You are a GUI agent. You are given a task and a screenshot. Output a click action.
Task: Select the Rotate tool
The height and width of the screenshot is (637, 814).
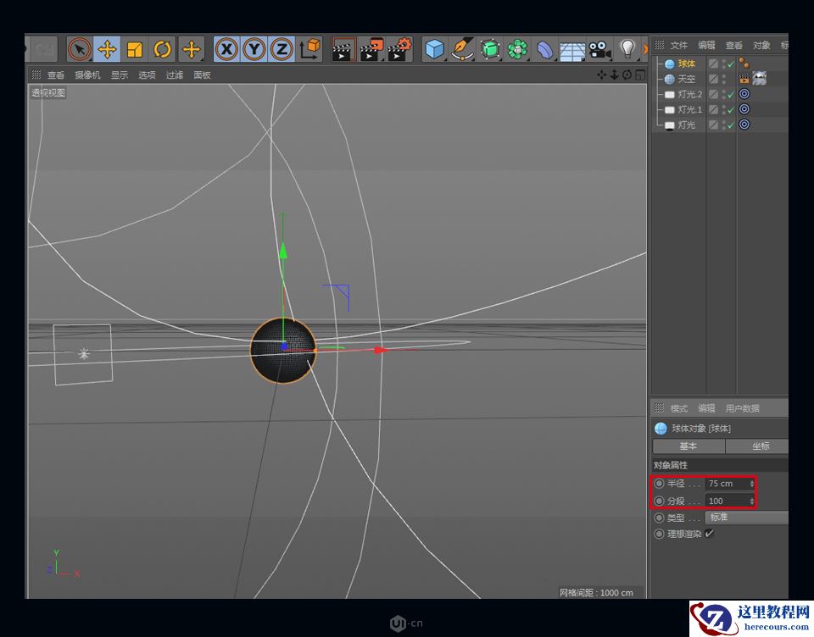point(162,50)
